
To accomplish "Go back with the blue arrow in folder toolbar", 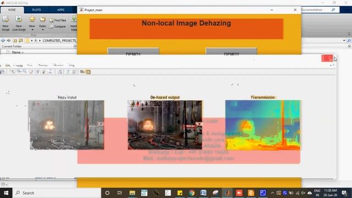I will 3,41.
